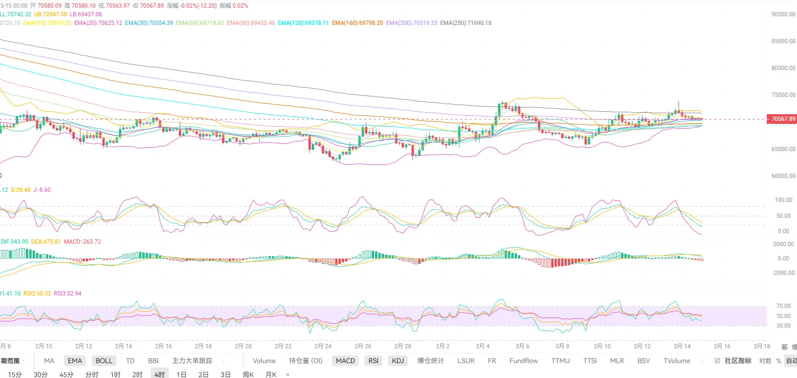Enable the Fundflow indicator

[524, 361]
